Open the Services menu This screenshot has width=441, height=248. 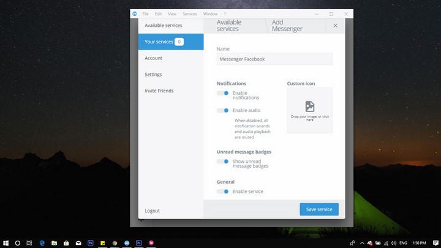point(190,13)
